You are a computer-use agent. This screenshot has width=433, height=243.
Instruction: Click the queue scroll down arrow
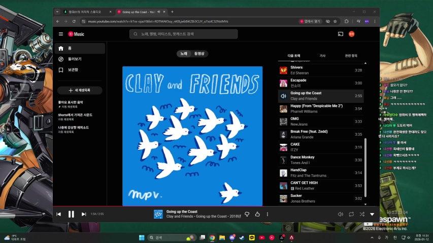tap(365, 204)
